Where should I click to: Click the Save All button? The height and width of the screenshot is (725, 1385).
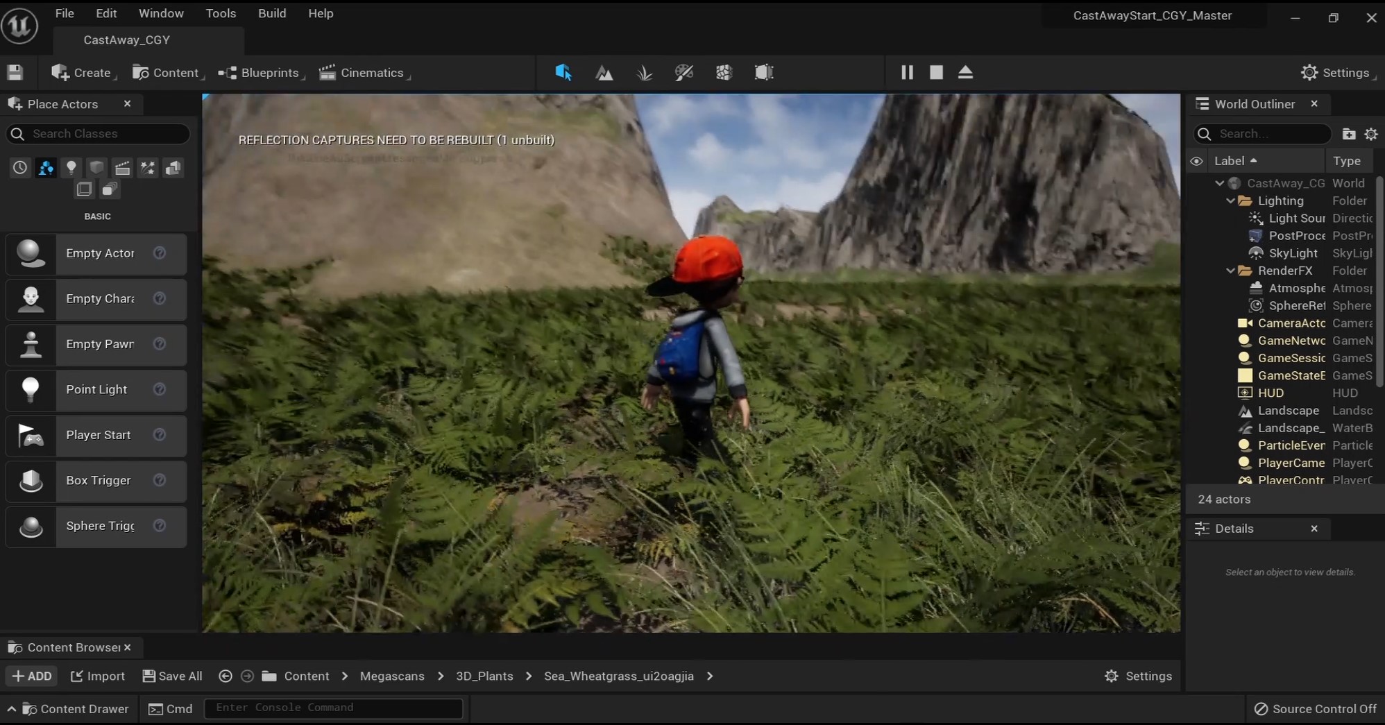(172, 676)
